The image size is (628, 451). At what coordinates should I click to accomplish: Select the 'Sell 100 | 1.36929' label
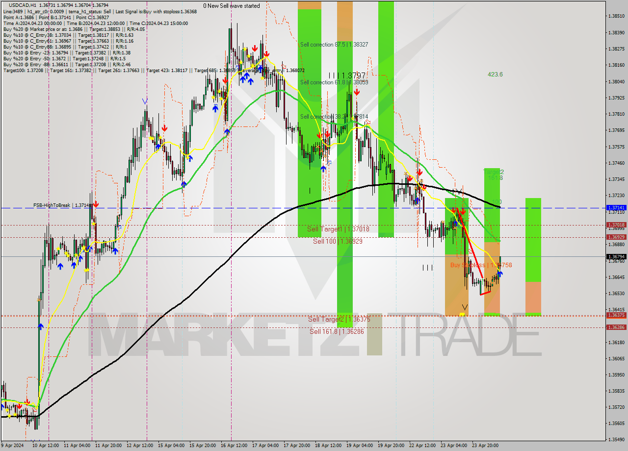pos(338,241)
